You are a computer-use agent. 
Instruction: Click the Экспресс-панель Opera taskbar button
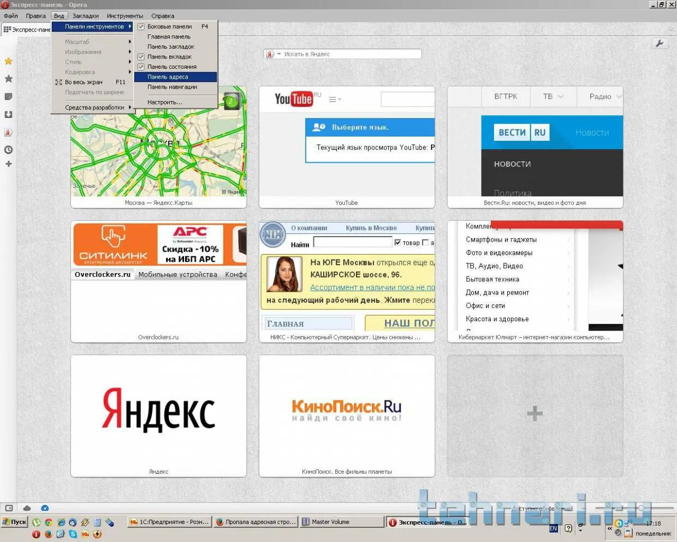[x=429, y=522]
